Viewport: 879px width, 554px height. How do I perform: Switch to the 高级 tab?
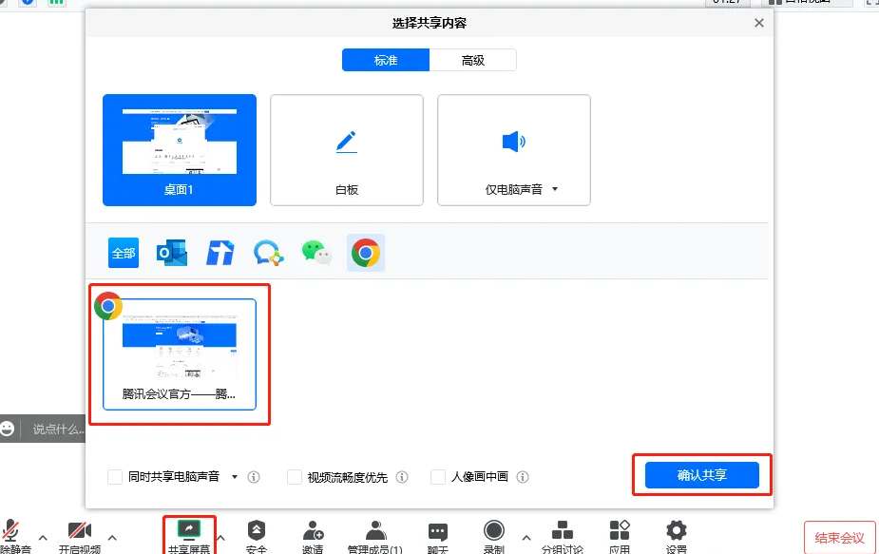(x=473, y=61)
